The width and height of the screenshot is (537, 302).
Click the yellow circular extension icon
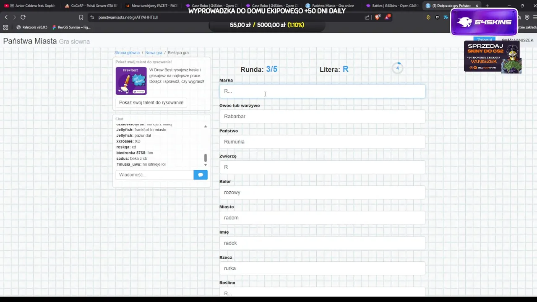428,17
